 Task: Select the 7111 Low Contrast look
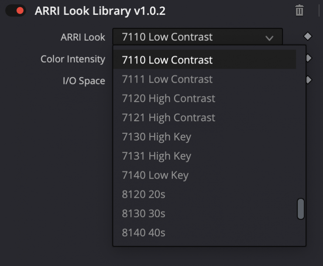tap(205, 79)
